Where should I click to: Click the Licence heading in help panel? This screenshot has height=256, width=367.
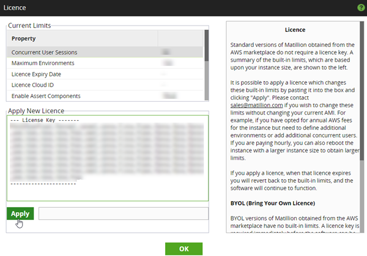(295, 30)
